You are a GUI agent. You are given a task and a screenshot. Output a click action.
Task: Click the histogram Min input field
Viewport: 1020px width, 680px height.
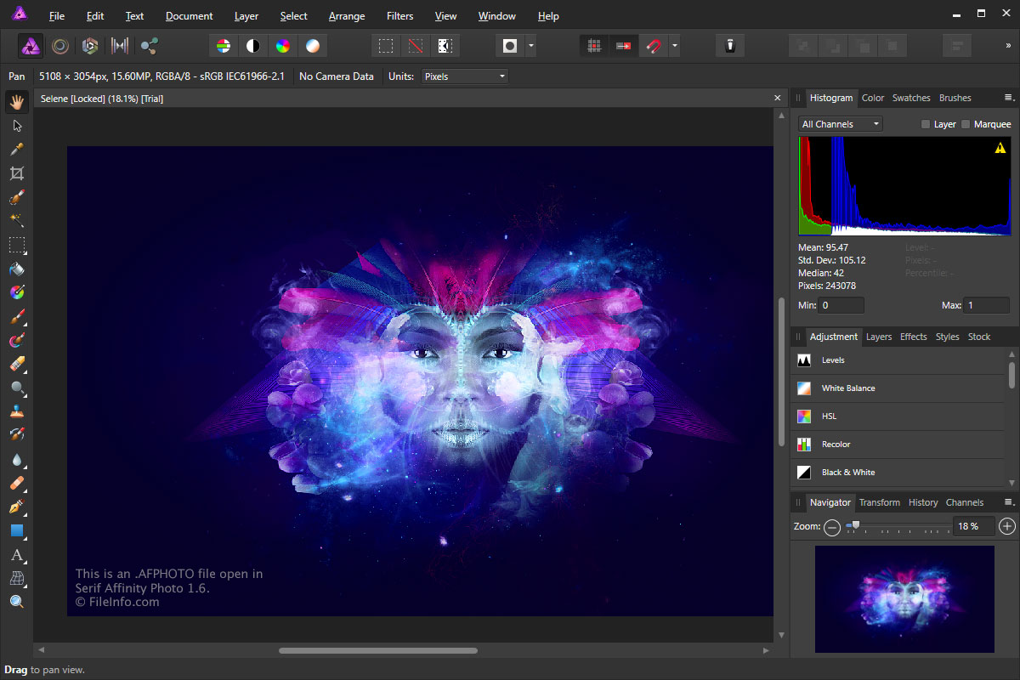click(841, 305)
